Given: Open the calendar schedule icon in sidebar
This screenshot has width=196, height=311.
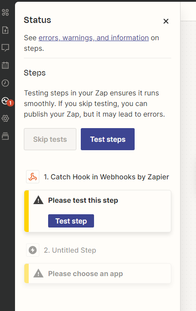Looking at the screenshot, I should 5,65.
